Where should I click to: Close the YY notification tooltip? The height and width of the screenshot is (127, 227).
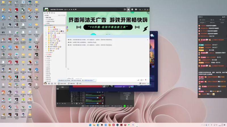(x=94, y=80)
